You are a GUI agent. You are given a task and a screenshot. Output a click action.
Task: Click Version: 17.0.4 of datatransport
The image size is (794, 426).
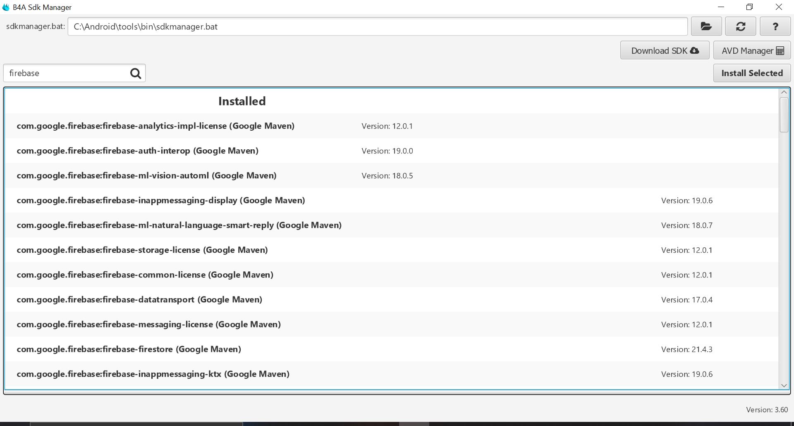686,300
